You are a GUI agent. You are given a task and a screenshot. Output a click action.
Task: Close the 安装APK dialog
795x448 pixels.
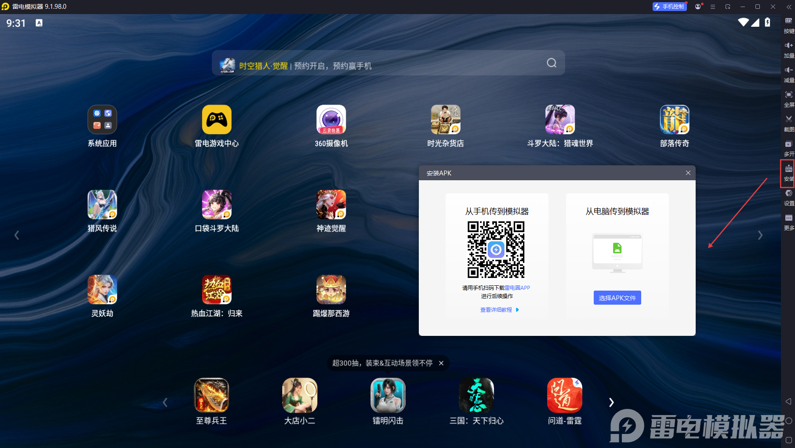688,173
